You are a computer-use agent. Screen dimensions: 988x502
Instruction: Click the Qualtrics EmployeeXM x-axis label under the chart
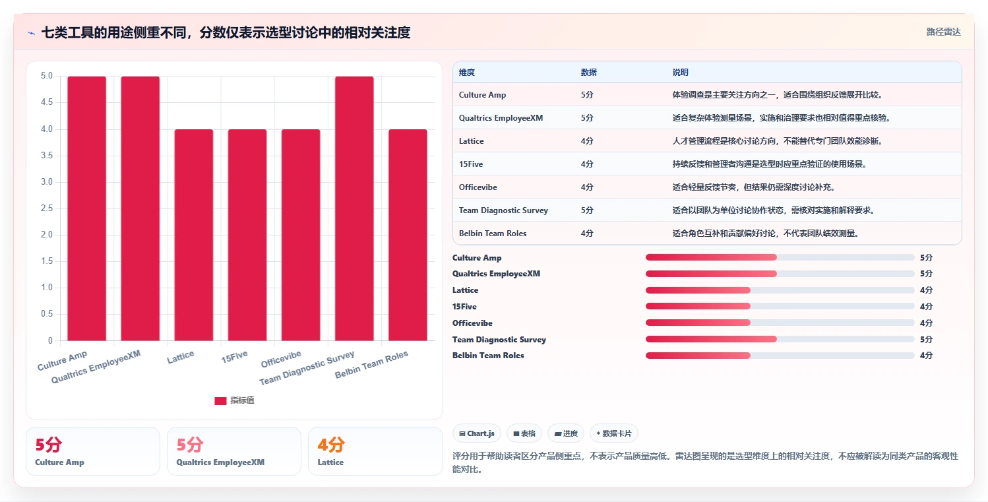(96, 367)
